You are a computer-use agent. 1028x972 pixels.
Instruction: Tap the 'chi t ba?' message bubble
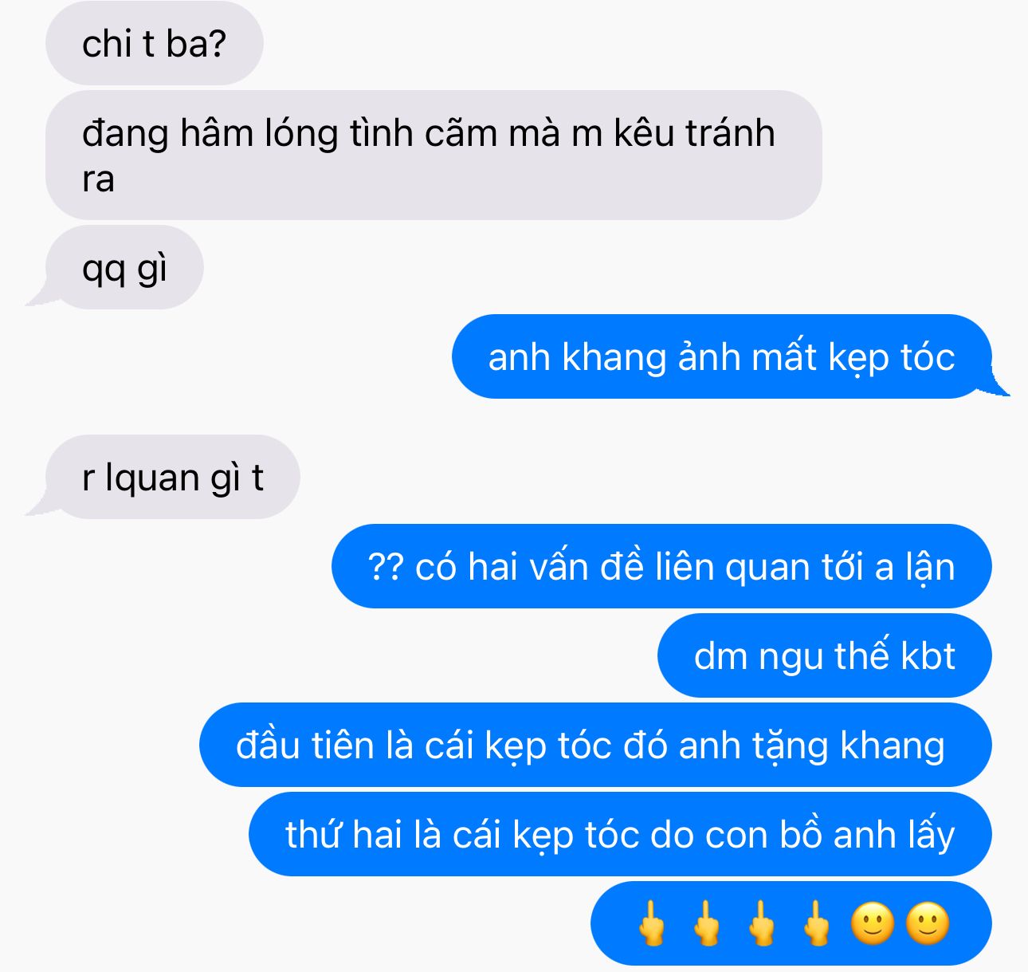(x=154, y=43)
